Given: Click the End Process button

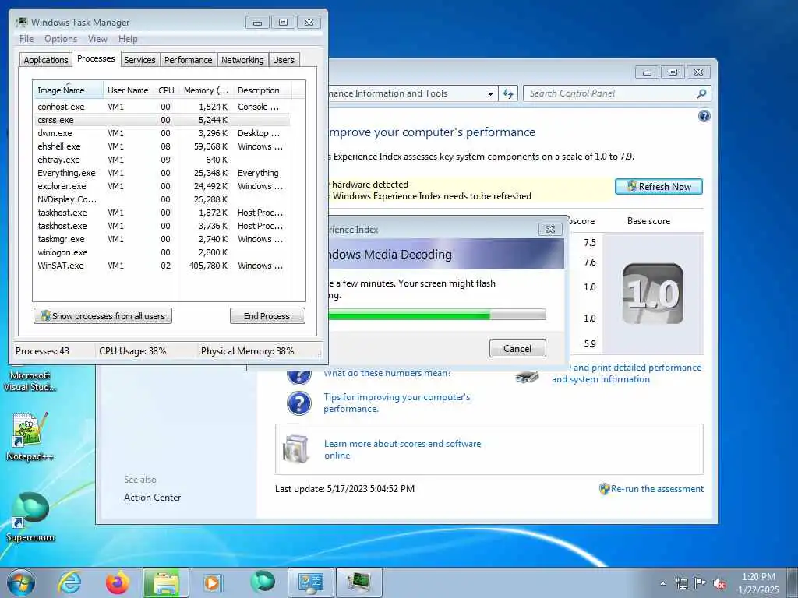Looking at the screenshot, I should [x=267, y=316].
